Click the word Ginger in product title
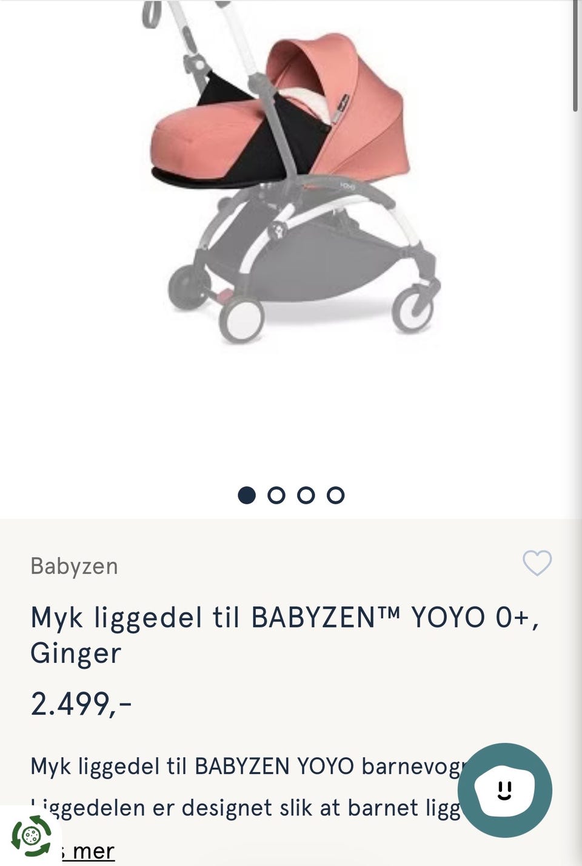 (76, 654)
